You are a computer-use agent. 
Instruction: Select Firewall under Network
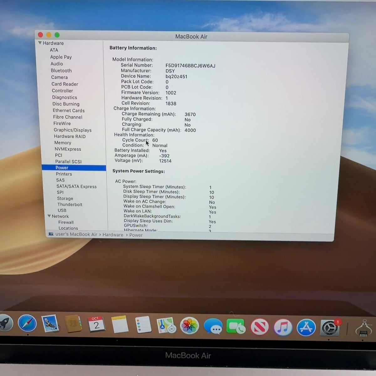pos(66,222)
